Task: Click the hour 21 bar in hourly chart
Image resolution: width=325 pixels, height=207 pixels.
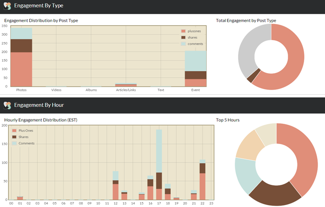Action: [194, 195]
